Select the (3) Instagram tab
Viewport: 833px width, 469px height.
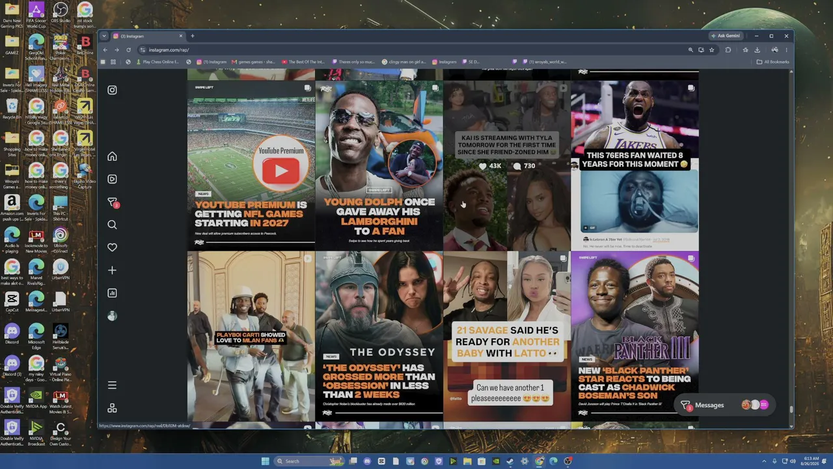click(x=148, y=36)
